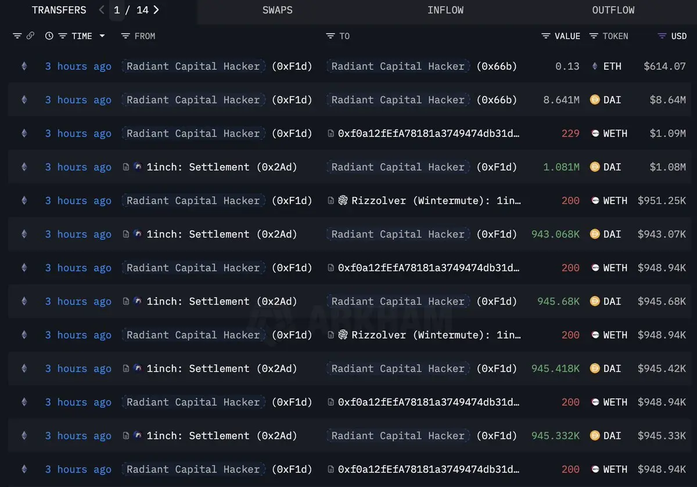Switch to the TRANSFERS tab

[x=59, y=10]
